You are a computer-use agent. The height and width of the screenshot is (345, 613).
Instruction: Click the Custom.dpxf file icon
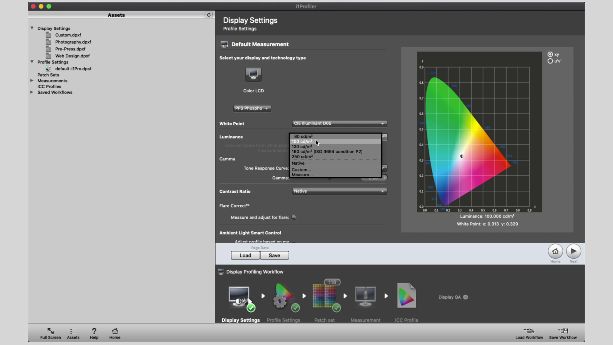(48, 35)
